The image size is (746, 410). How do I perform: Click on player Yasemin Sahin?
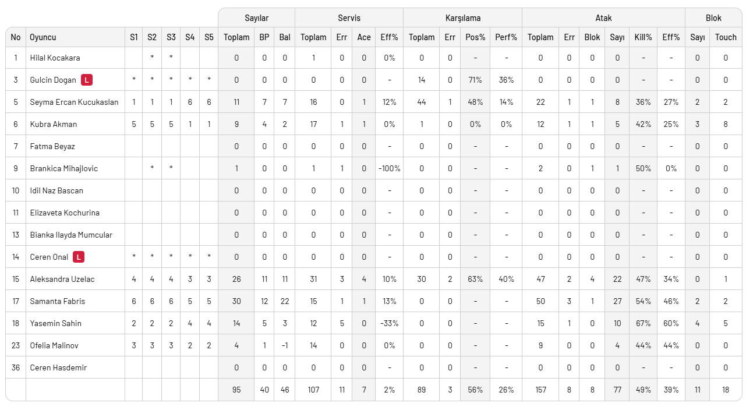[x=56, y=323]
